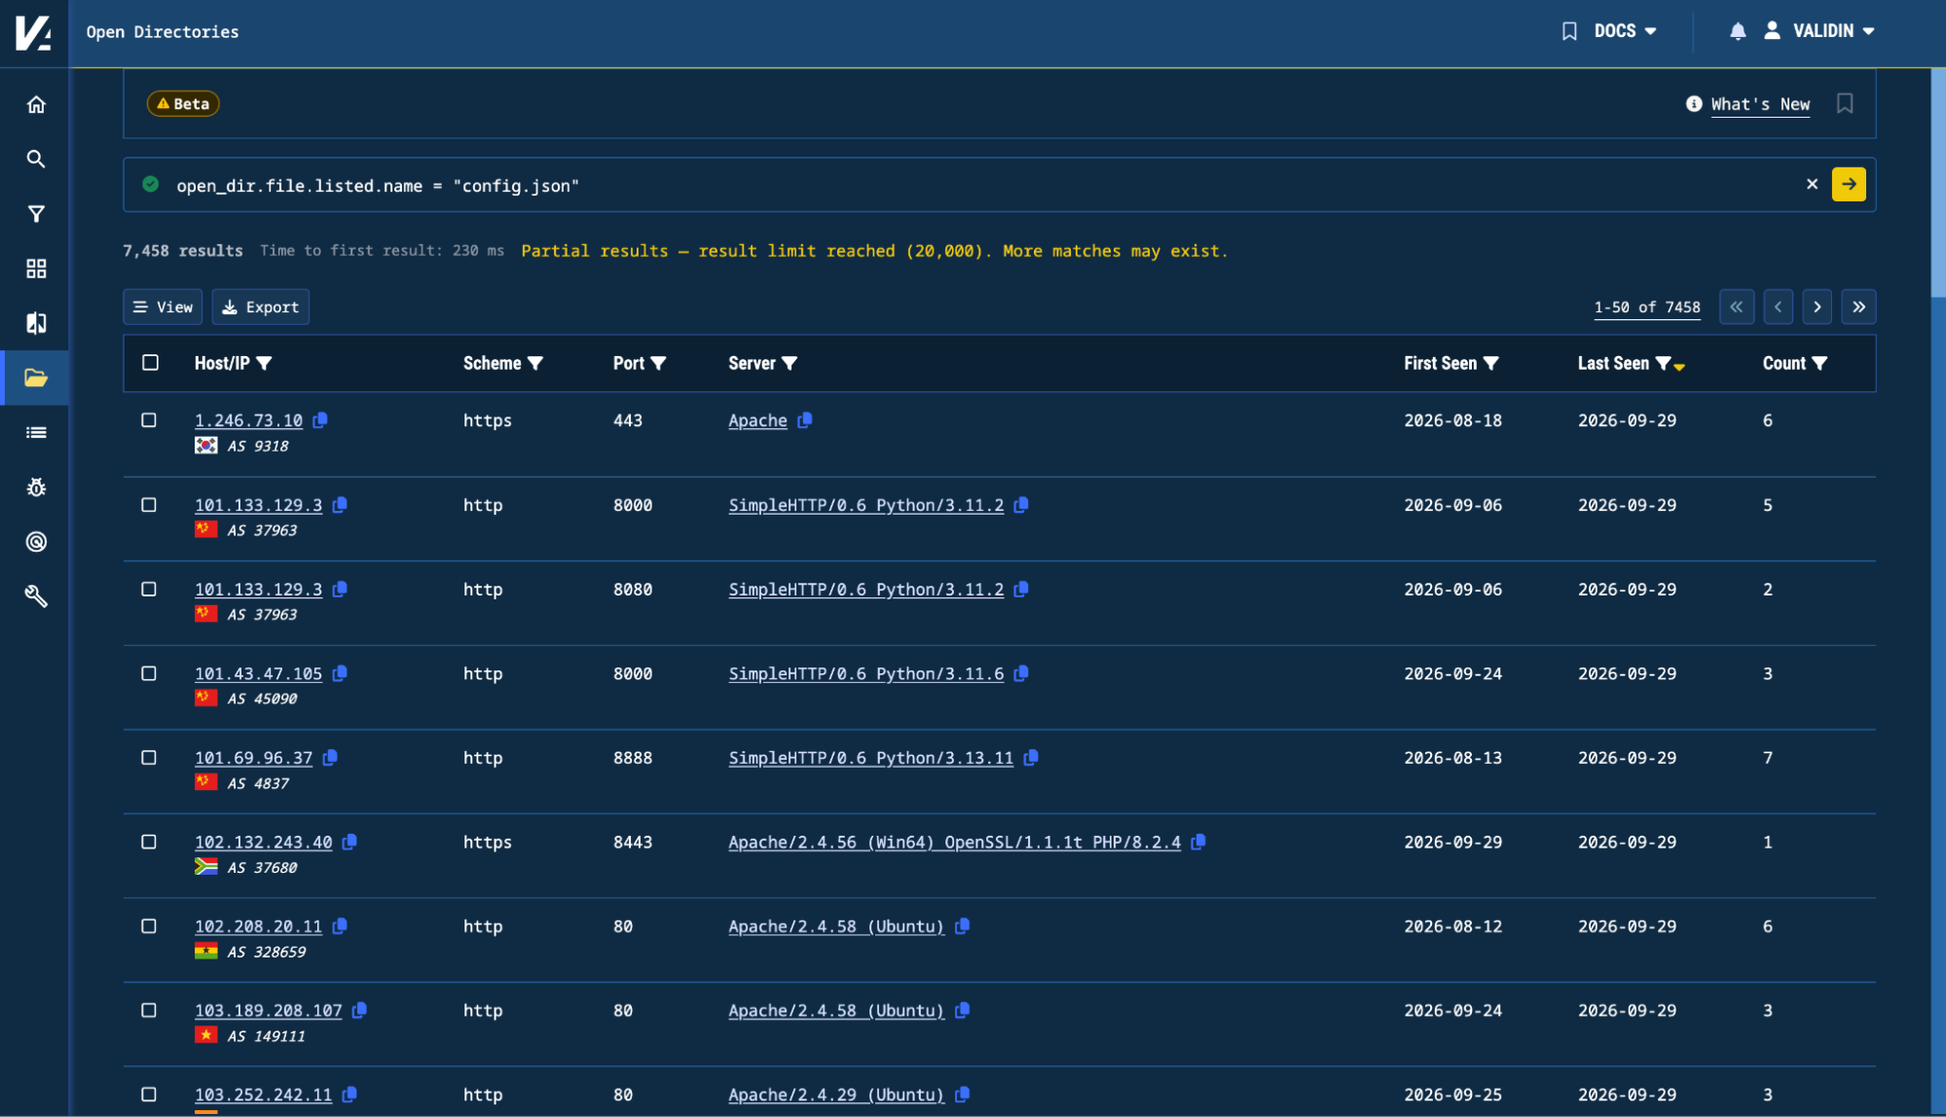
Task: Select row checkbox for 1.246.73.10
Action: (x=149, y=420)
